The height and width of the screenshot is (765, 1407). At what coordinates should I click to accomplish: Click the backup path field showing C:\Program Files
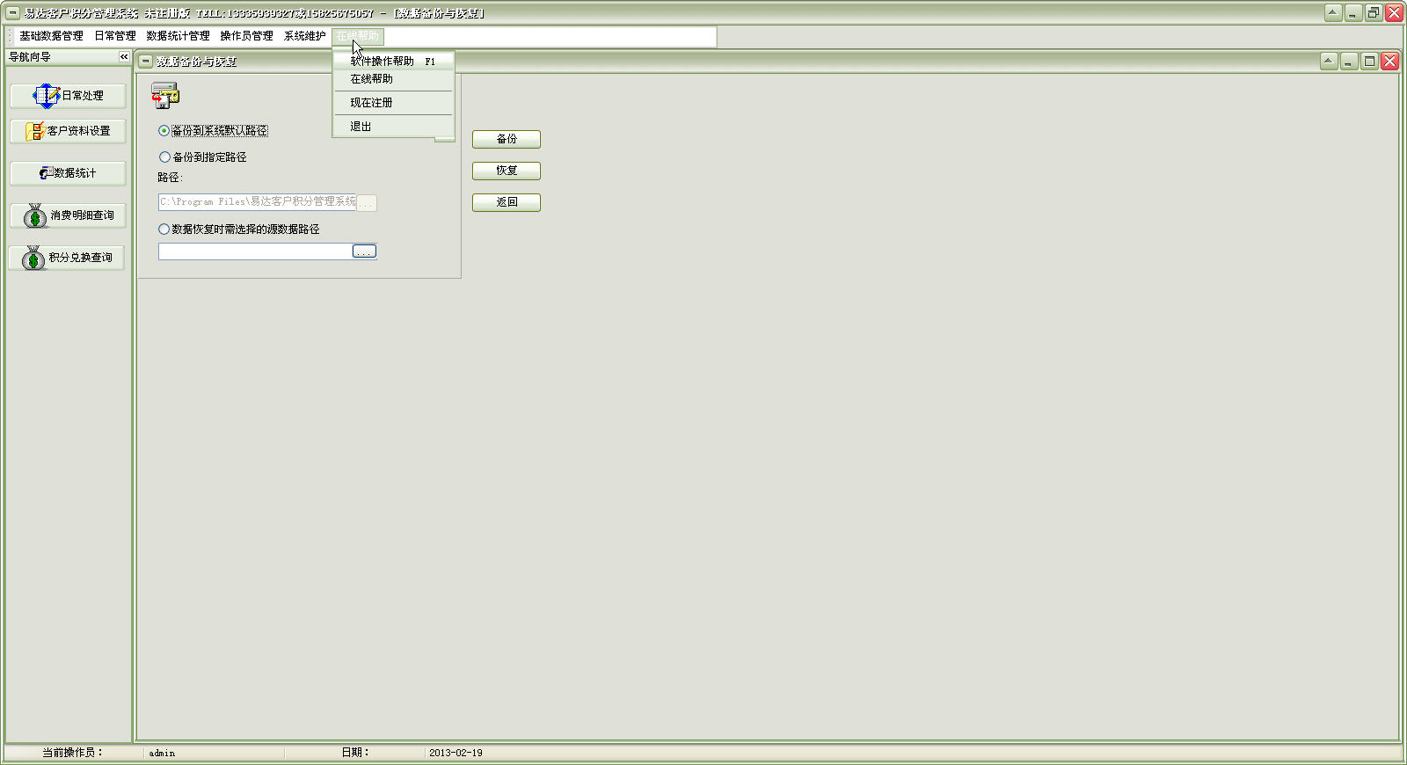[x=257, y=201]
